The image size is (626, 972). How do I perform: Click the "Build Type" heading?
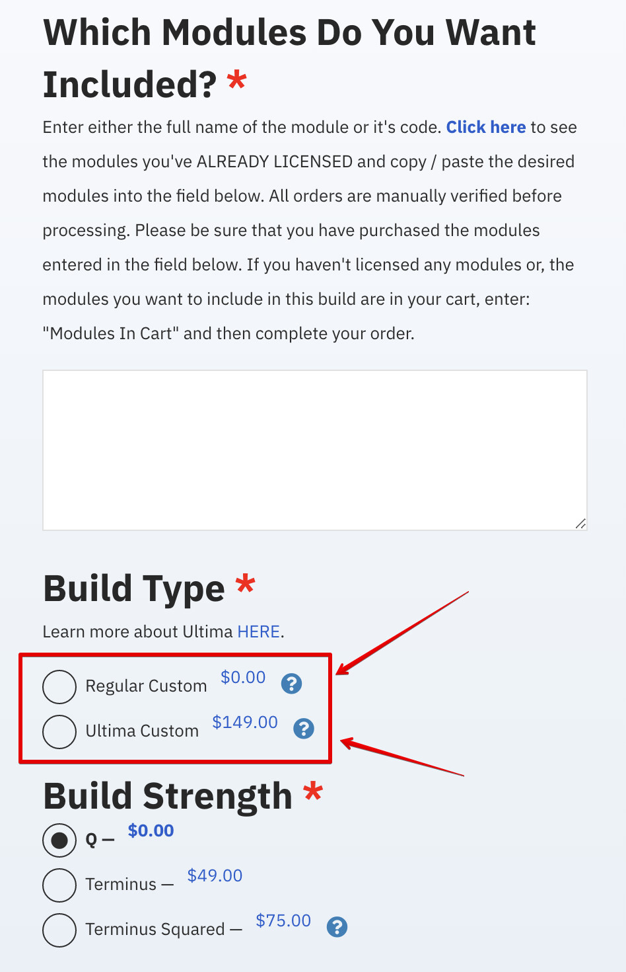134,588
